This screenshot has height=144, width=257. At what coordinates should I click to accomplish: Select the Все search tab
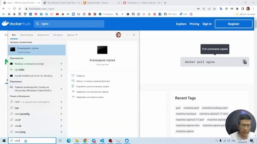tap(14, 35)
